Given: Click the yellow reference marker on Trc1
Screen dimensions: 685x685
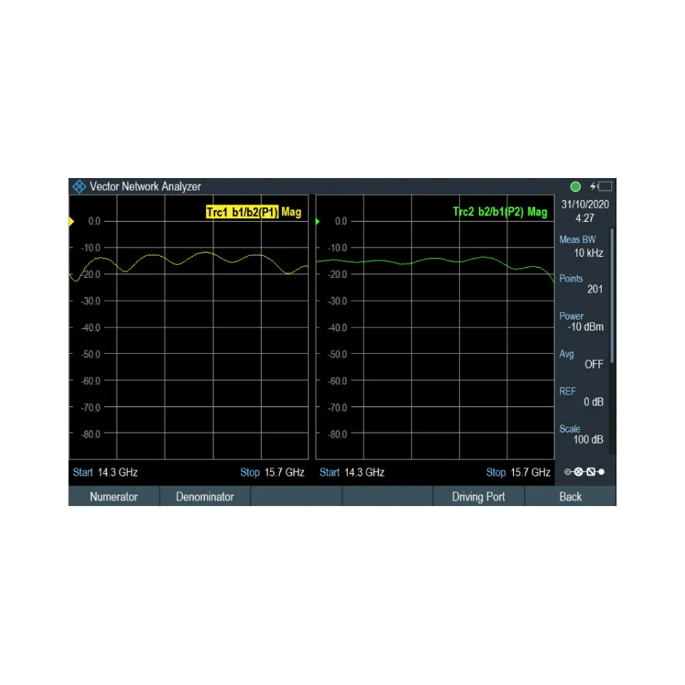Looking at the screenshot, I should [x=72, y=221].
